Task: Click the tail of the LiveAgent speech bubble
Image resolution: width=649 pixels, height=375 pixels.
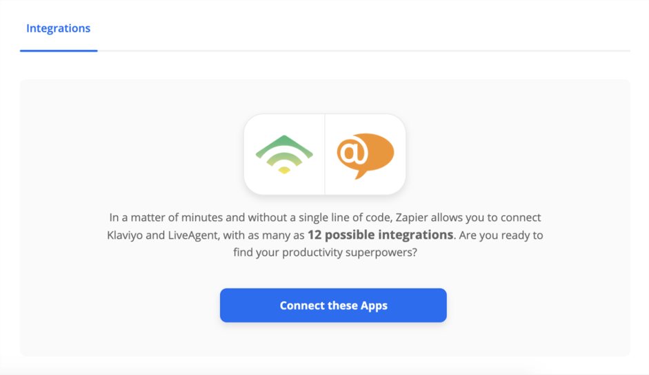Action: (359, 175)
